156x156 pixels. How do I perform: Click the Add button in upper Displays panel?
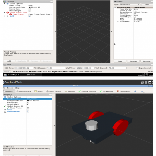(x=9, y=61)
